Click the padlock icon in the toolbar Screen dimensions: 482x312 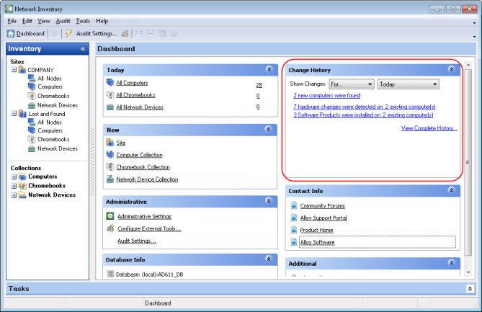point(125,33)
